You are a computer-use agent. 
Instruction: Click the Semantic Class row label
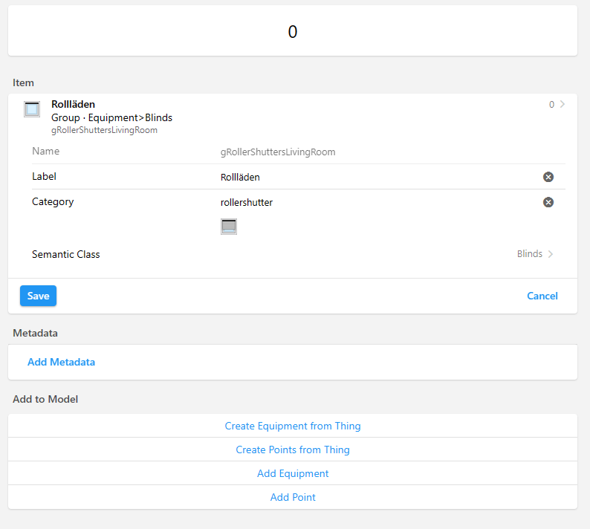click(66, 254)
